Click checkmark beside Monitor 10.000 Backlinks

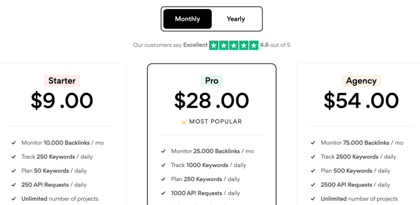(x=14, y=143)
